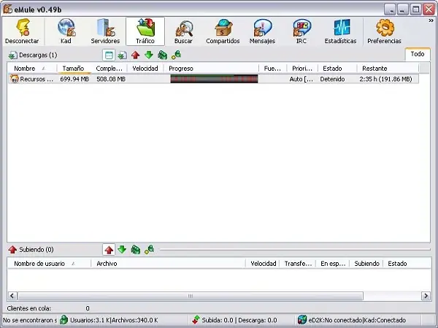Image resolution: width=438 pixels, height=328 pixels.
Task: Toggle the split window view icon in downloads toolbar
Action: point(109,55)
